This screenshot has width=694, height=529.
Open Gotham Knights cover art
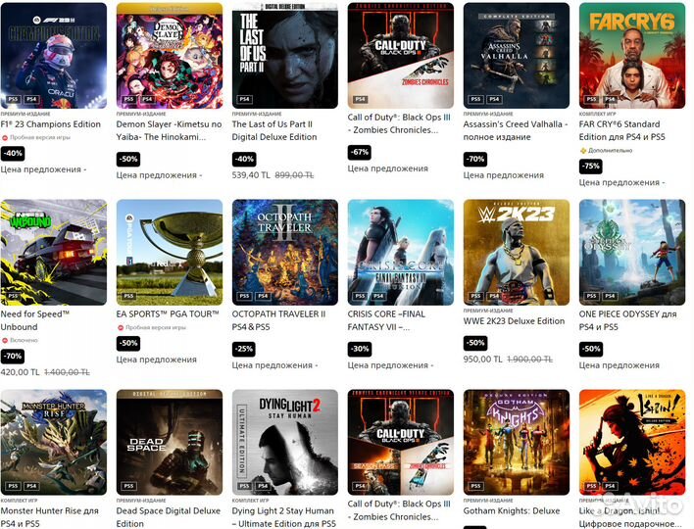(x=517, y=443)
